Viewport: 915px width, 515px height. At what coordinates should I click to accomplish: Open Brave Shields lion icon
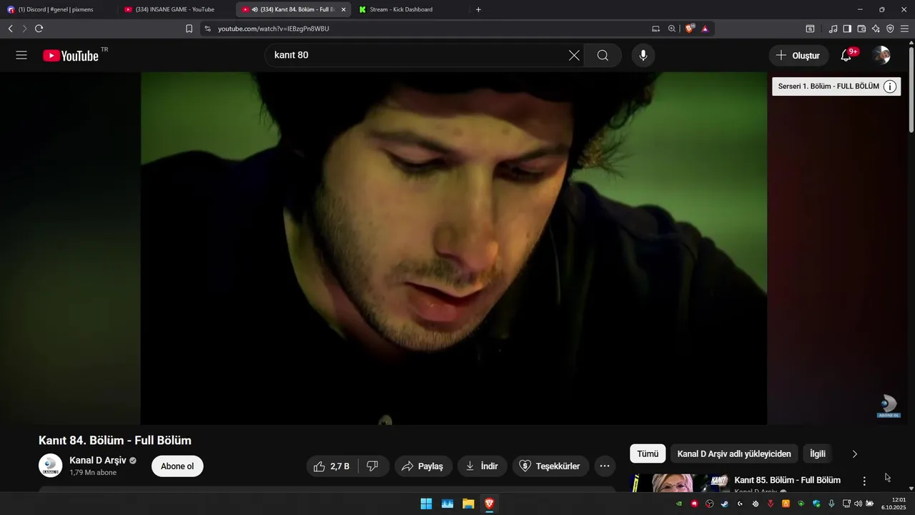[x=689, y=29]
